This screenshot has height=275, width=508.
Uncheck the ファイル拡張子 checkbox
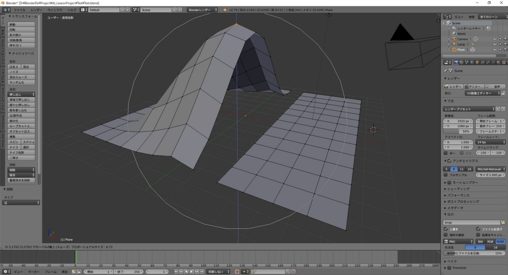point(478,229)
